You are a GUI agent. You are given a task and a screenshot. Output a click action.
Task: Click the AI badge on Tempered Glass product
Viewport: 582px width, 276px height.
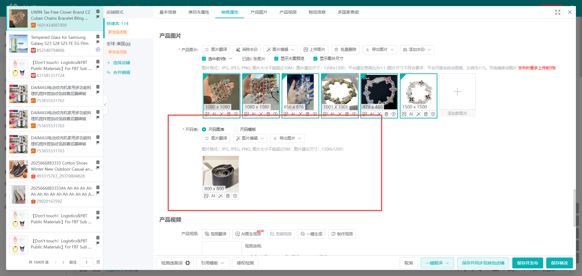(x=98, y=49)
